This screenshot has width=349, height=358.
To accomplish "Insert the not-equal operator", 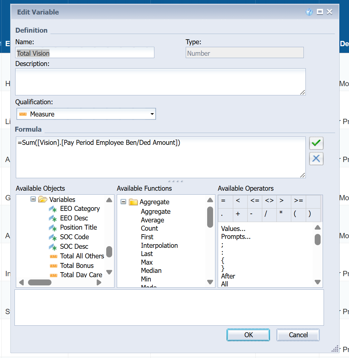I will [x=270, y=201].
